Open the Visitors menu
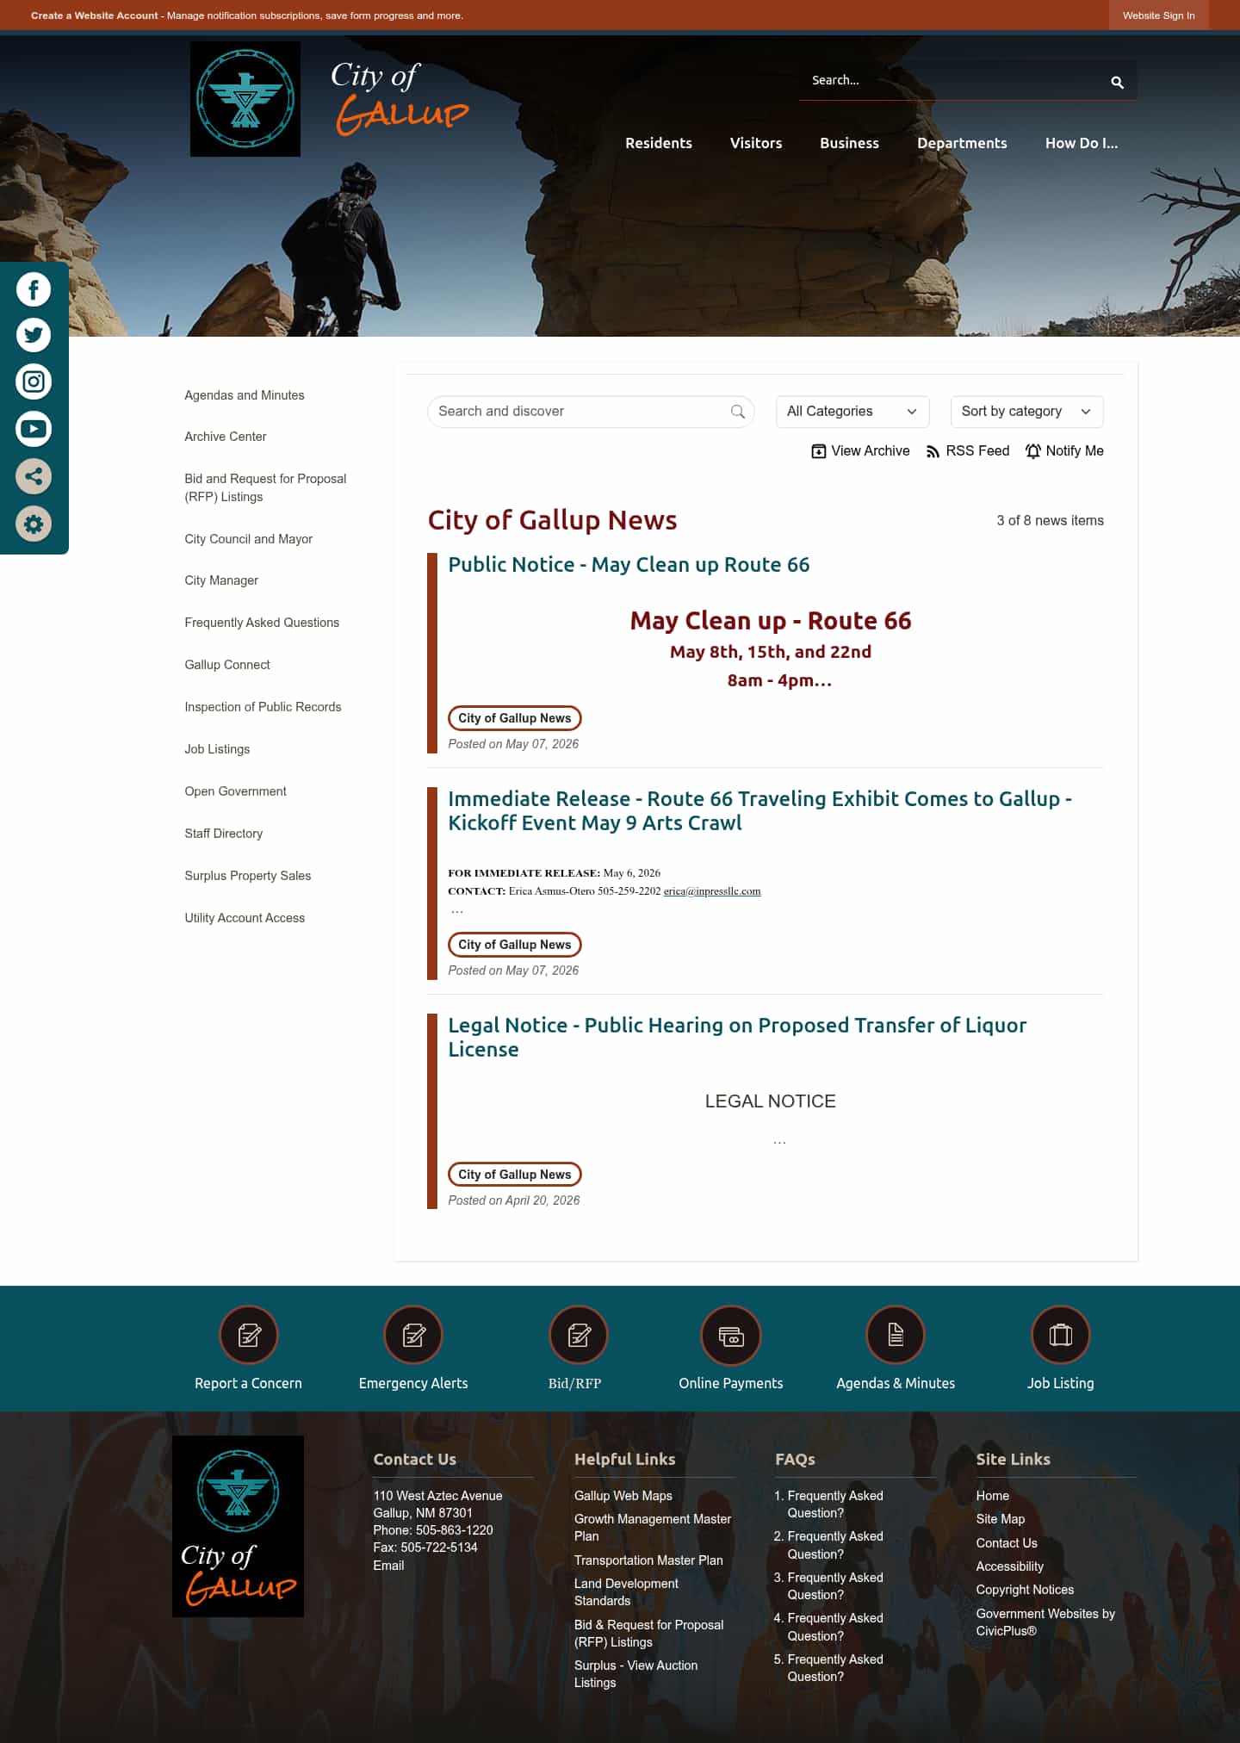This screenshot has height=1743, width=1240. point(756,143)
